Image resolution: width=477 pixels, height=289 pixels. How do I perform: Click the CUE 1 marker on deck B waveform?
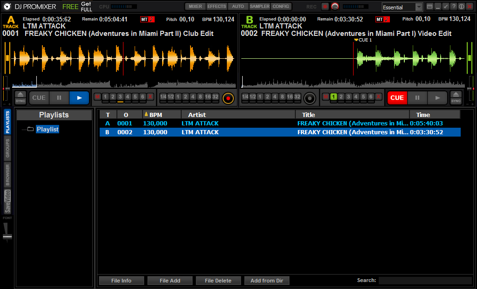tap(363, 40)
